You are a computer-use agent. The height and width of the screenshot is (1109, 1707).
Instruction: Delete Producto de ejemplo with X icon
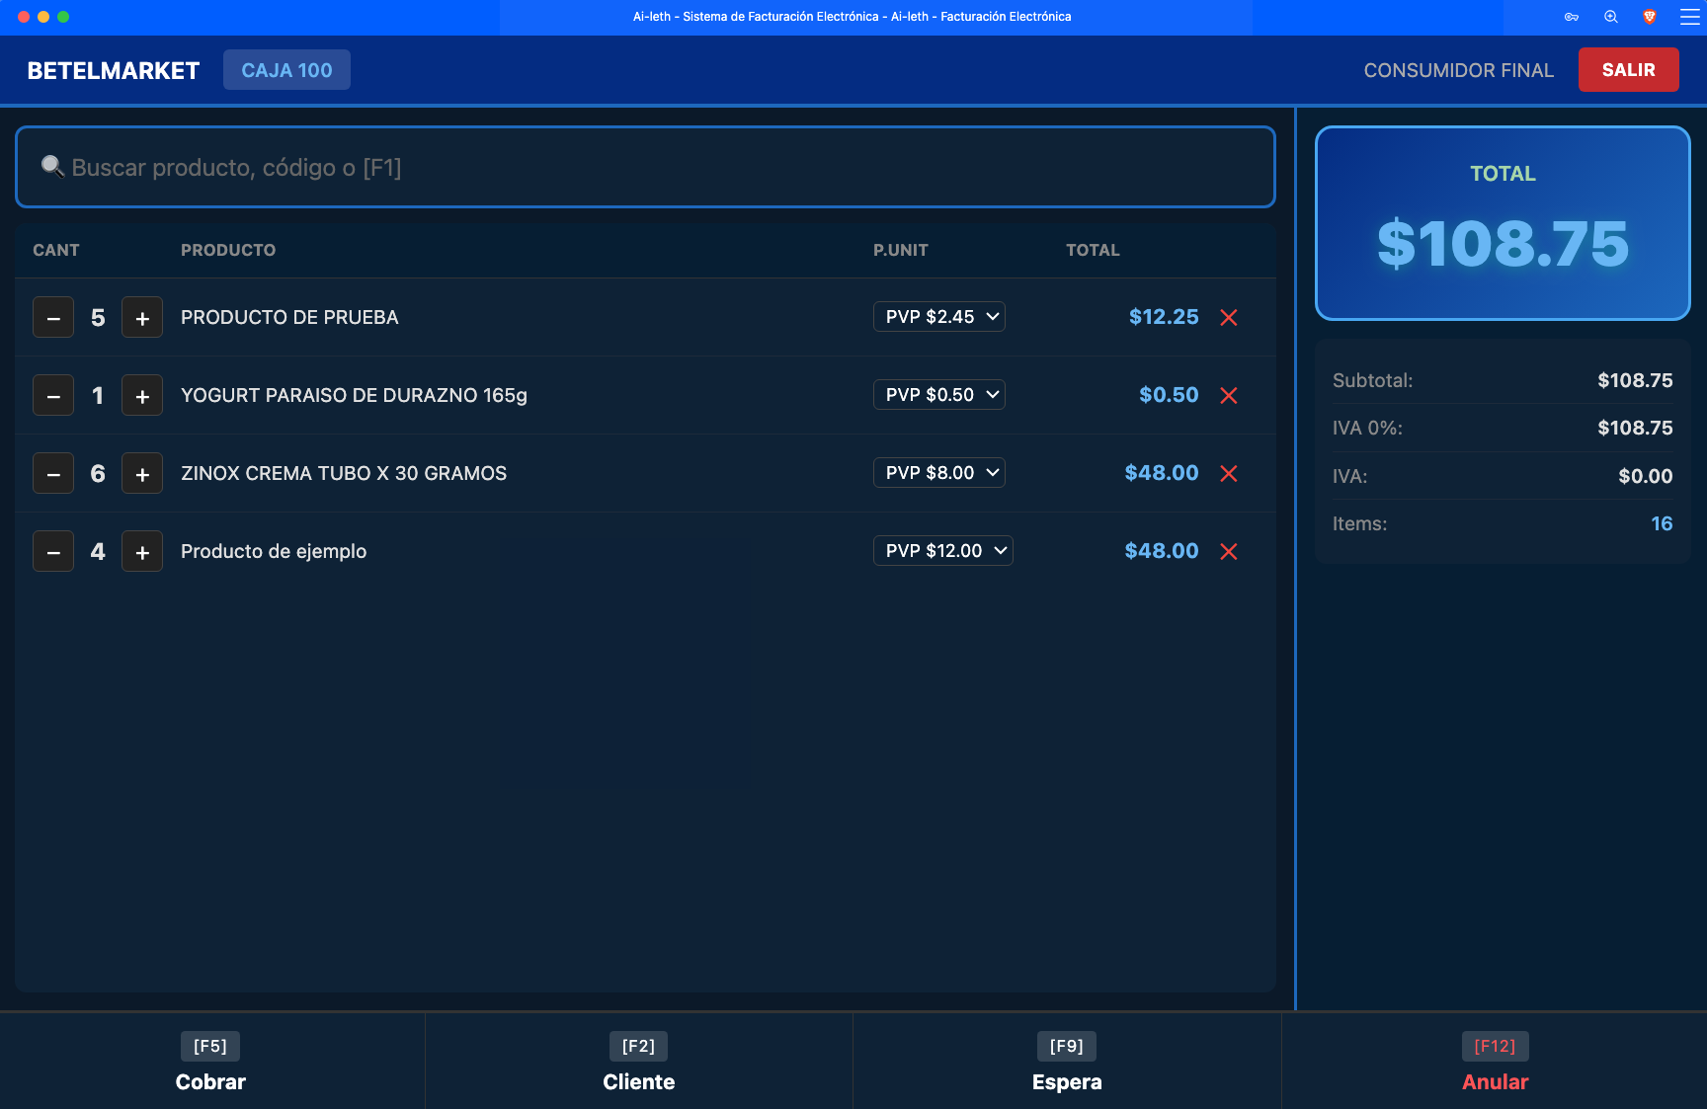click(1229, 552)
